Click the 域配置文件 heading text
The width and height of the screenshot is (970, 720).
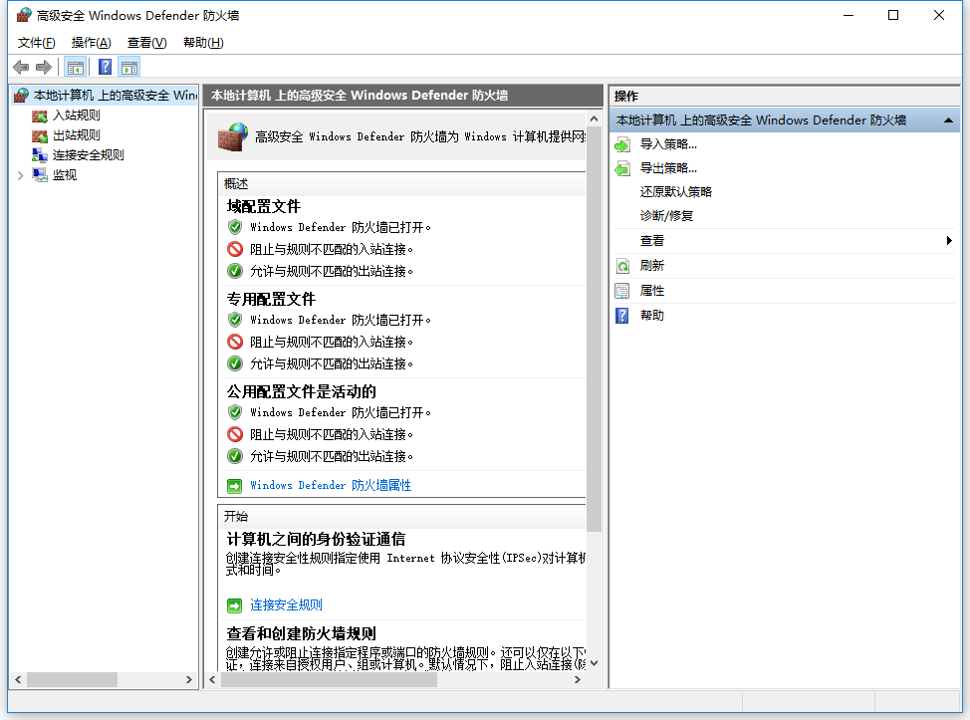264,206
